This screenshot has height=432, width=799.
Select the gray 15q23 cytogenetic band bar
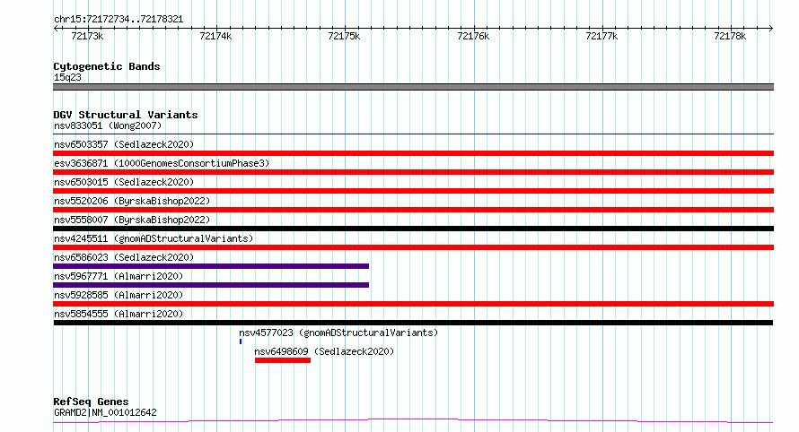413,87
